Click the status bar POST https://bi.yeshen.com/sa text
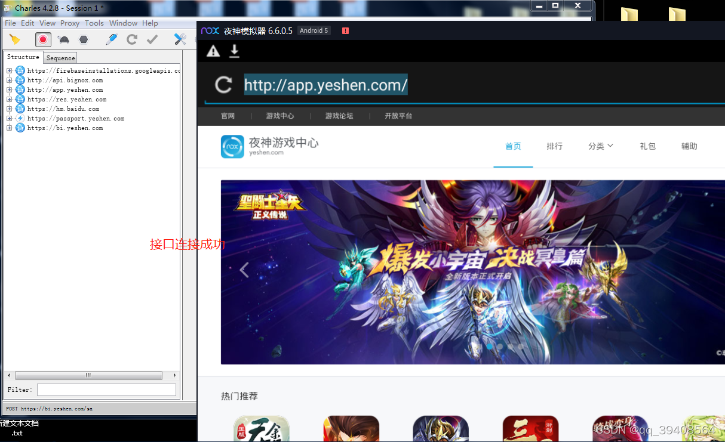The width and height of the screenshot is (725, 442). pyautogui.click(x=49, y=409)
